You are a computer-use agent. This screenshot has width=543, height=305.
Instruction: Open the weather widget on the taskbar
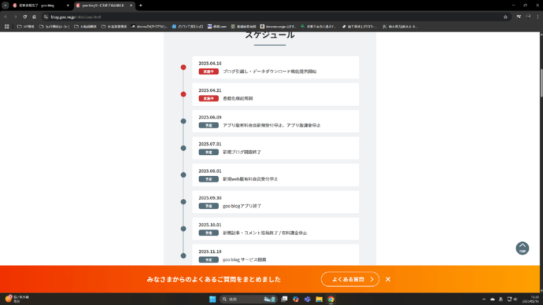(17, 299)
